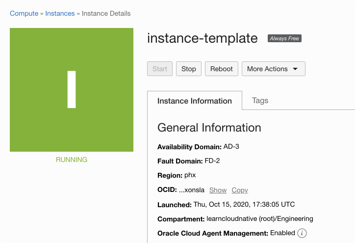355x243 pixels.
Task: Copy the instance OCID
Action: click(x=240, y=190)
